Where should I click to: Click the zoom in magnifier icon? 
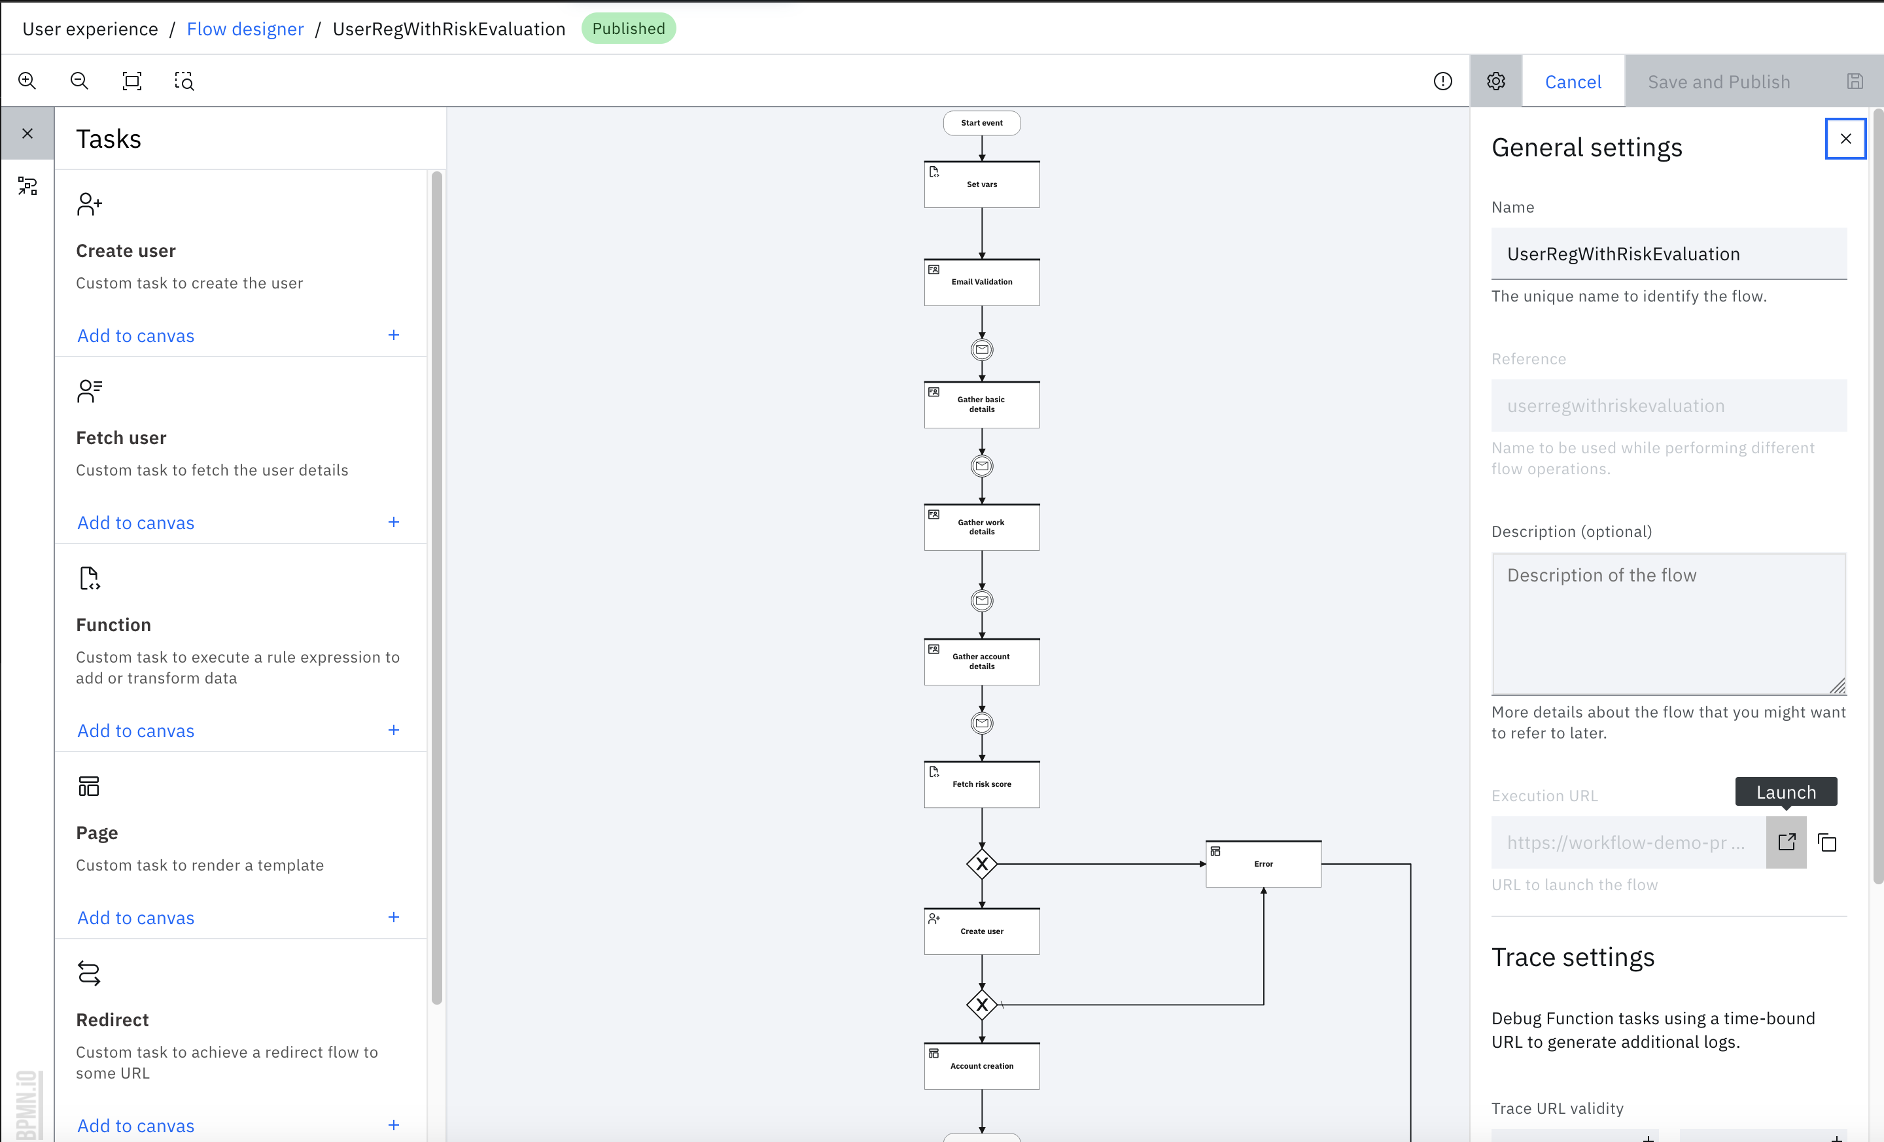[x=27, y=81]
